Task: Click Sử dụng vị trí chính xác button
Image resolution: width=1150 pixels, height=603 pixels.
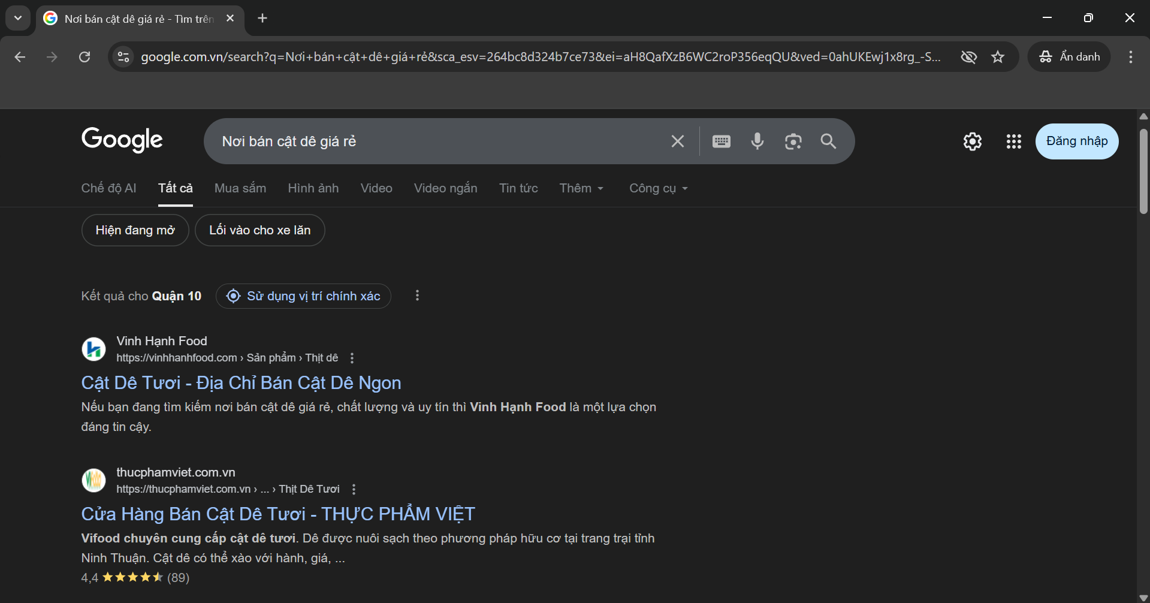Action: point(303,296)
